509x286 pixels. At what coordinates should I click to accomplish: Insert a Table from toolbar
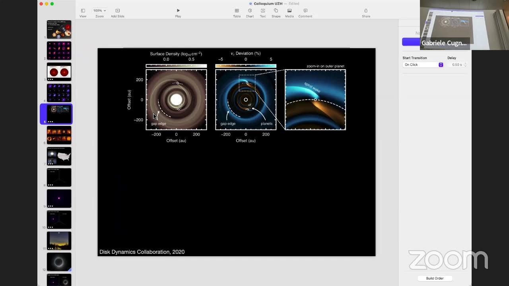click(x=237, y=13)
